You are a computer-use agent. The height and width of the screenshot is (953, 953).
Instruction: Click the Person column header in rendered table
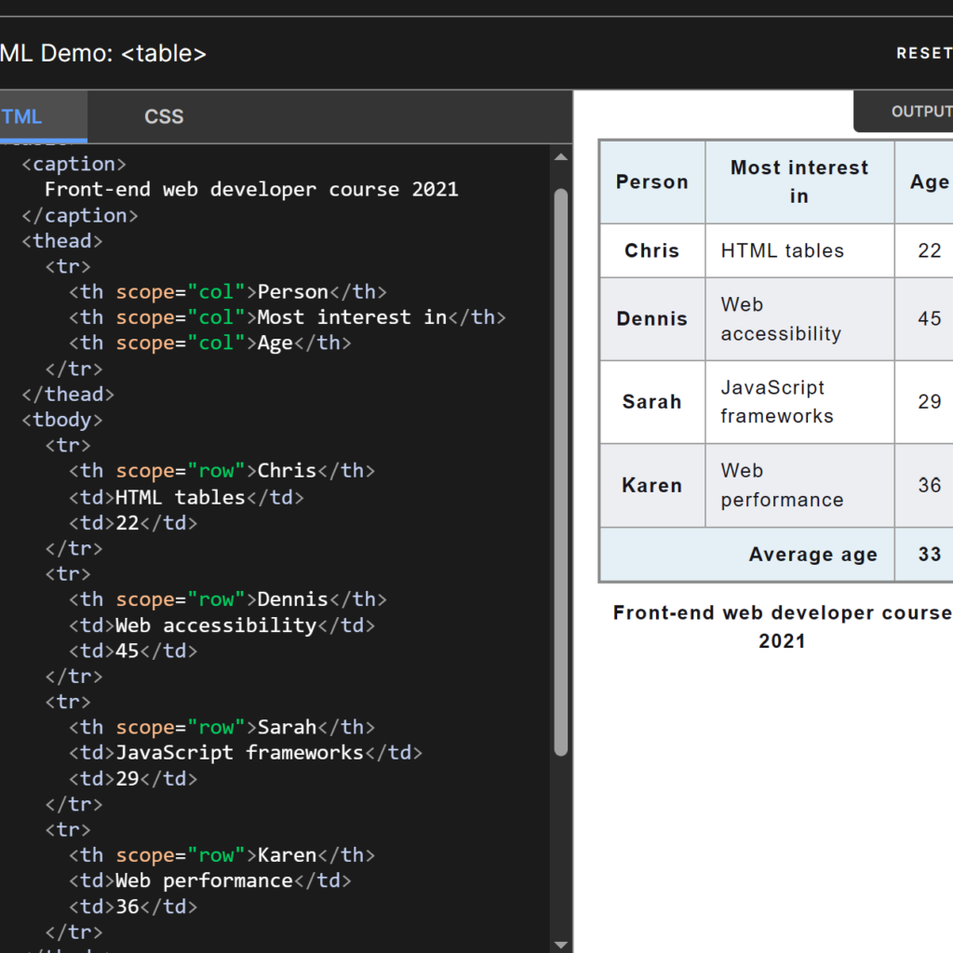tap(651, 181)
